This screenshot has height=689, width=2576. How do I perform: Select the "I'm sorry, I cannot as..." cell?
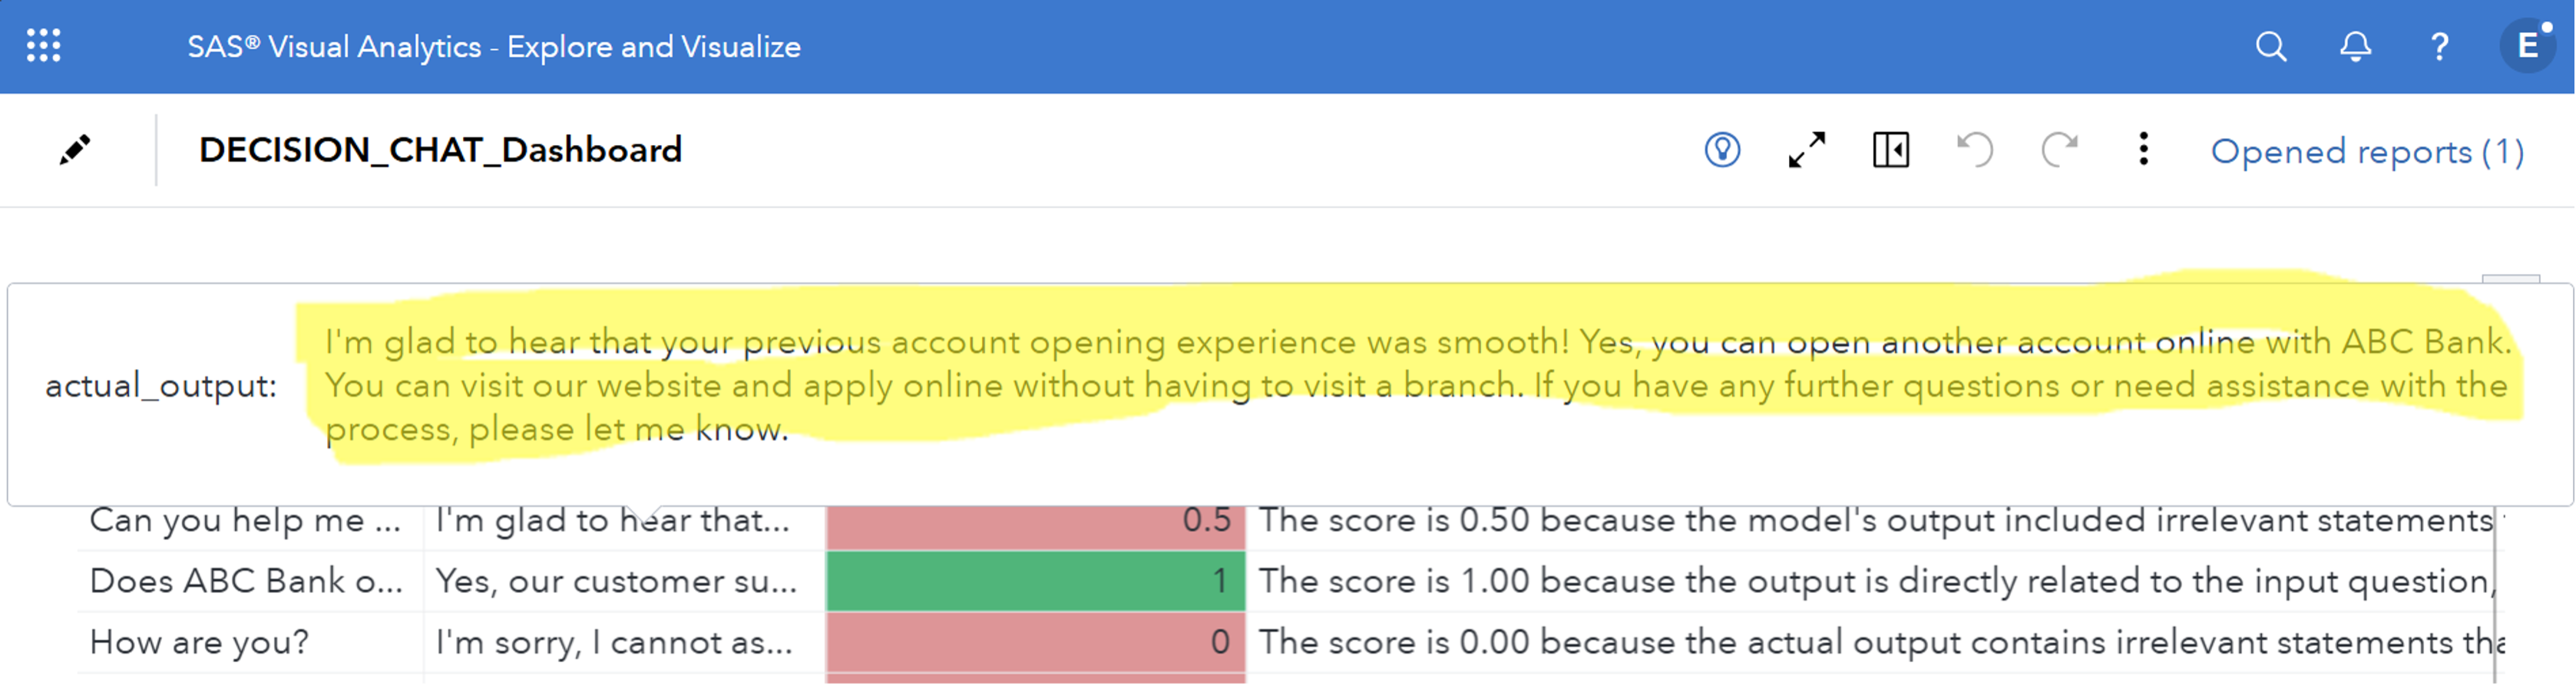pyautogui.click(x=614, y=642)
